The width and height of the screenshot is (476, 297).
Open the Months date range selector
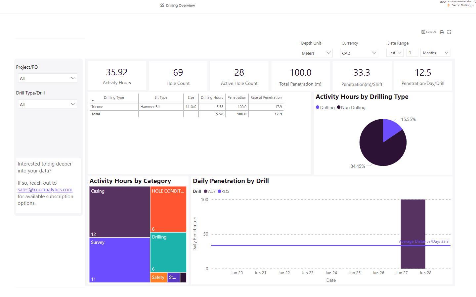pyautogui.click(x=435, y=53)
